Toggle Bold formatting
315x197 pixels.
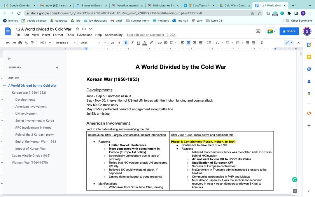pos(126,43)
